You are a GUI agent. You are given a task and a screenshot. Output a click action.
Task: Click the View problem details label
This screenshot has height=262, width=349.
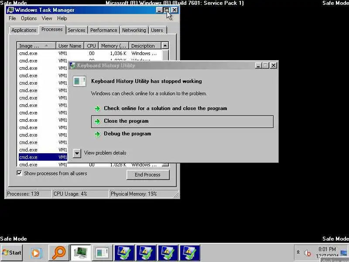click(x=105, y=153)
